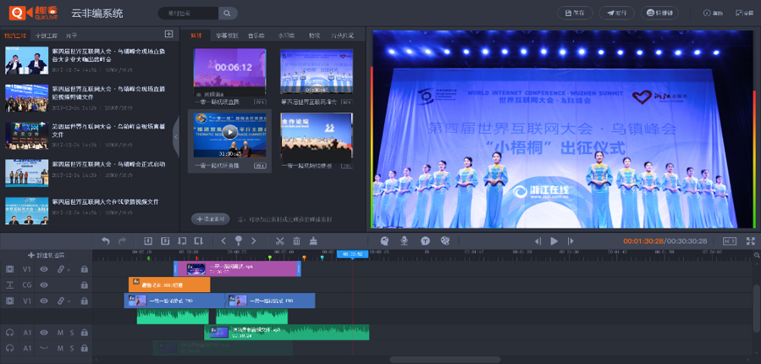The image size is (761, 364).
Task: Collapse the project panel with the side handle
Action: pyautogui.click(x=176, y=137)
